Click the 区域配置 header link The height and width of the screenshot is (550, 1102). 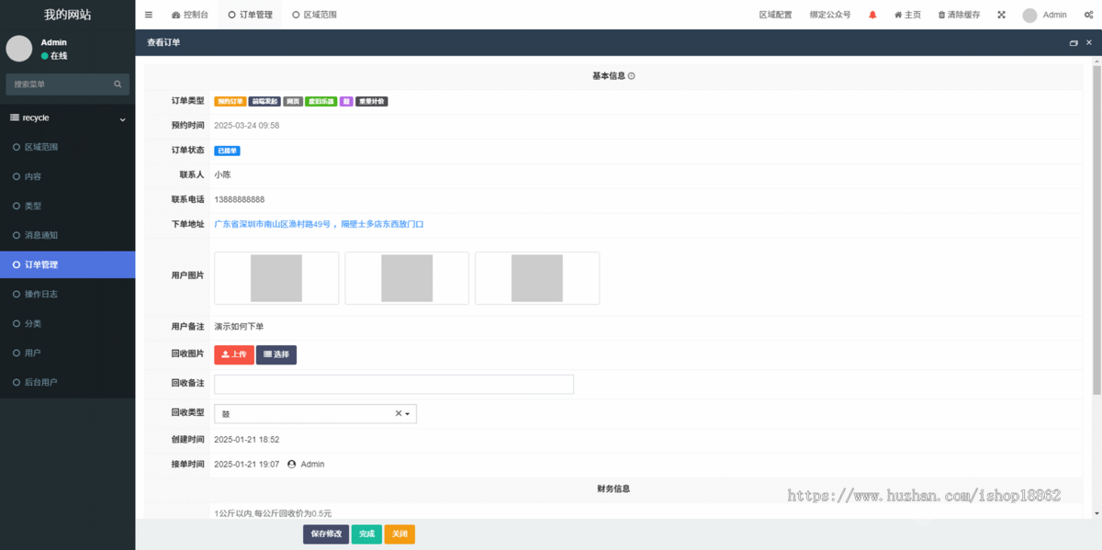tap(775, 15)
